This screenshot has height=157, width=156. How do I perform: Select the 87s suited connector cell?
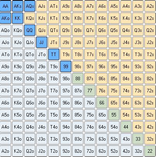tap(90, 78)
